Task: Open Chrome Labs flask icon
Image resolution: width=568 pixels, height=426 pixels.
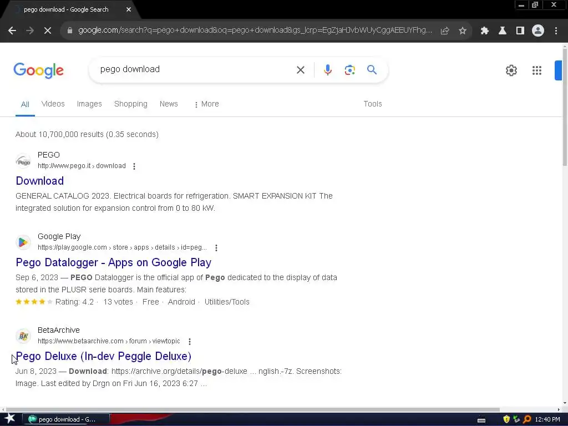Action: point(503,31)
